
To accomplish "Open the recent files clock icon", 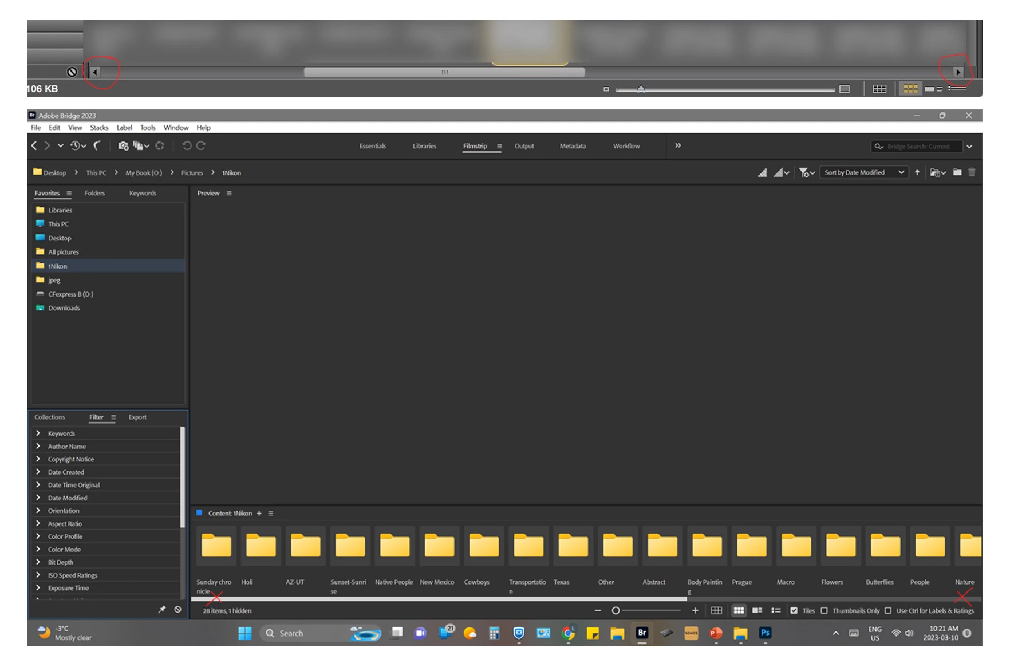I will point(78,146).
